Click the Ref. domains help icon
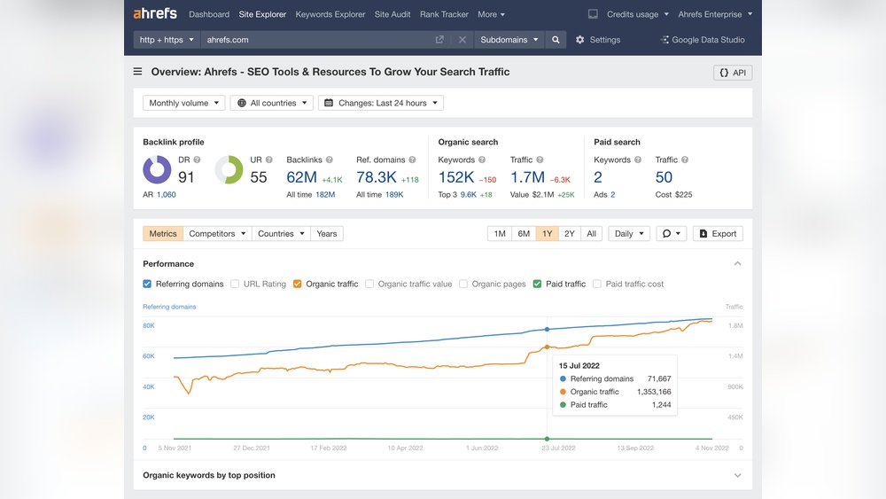The image size is (886, 499). (413, 160)
